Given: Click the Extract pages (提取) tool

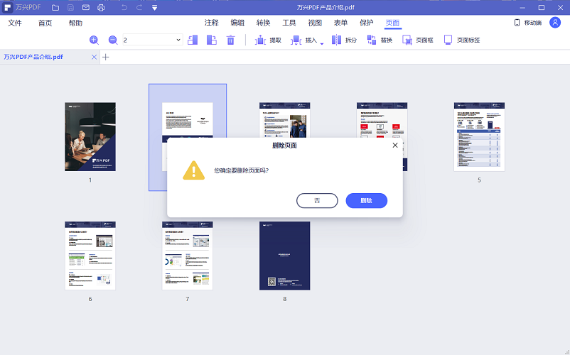Looking at the screenshot, I should [268, 40].
